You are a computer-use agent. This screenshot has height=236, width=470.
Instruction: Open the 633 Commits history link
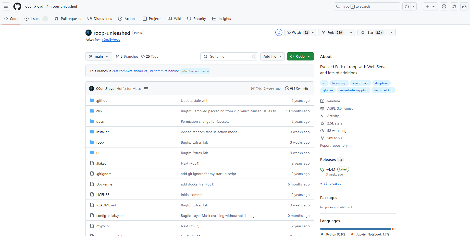coord(296,89)
